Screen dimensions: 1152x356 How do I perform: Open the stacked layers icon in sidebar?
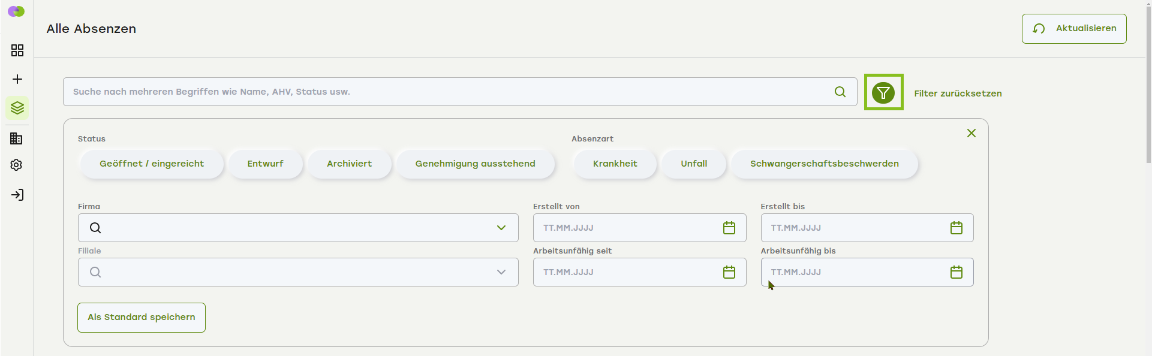click(17, 108)
